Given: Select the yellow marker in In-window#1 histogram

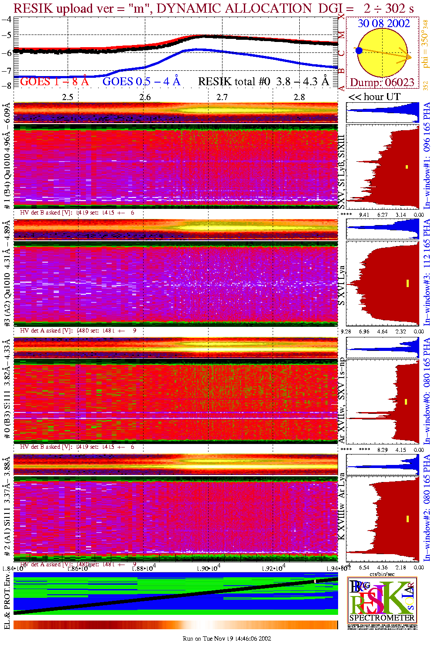Looking at the screenshot, I should point(407,166).
